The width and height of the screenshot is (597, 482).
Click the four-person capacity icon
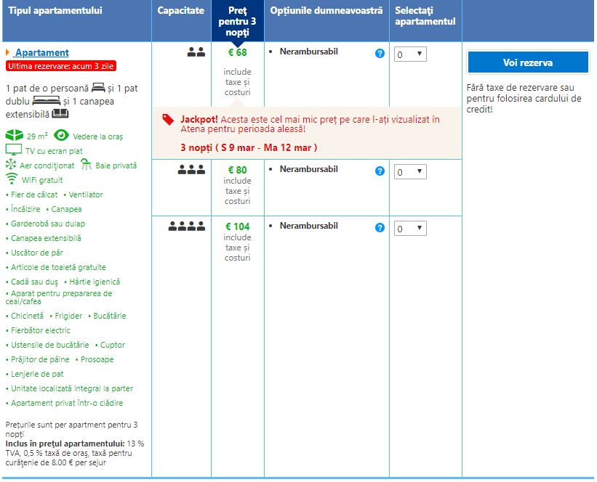(187, 226)
